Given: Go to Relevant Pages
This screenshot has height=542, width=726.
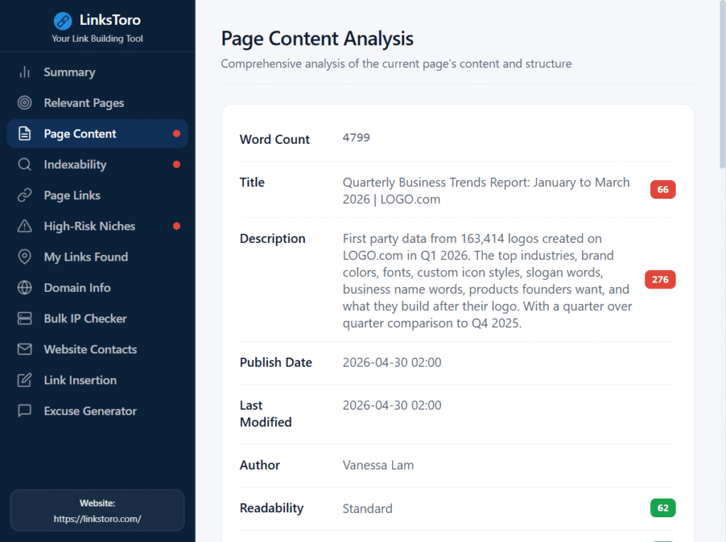Looking at the screenshot, I should tap(97, 103).
